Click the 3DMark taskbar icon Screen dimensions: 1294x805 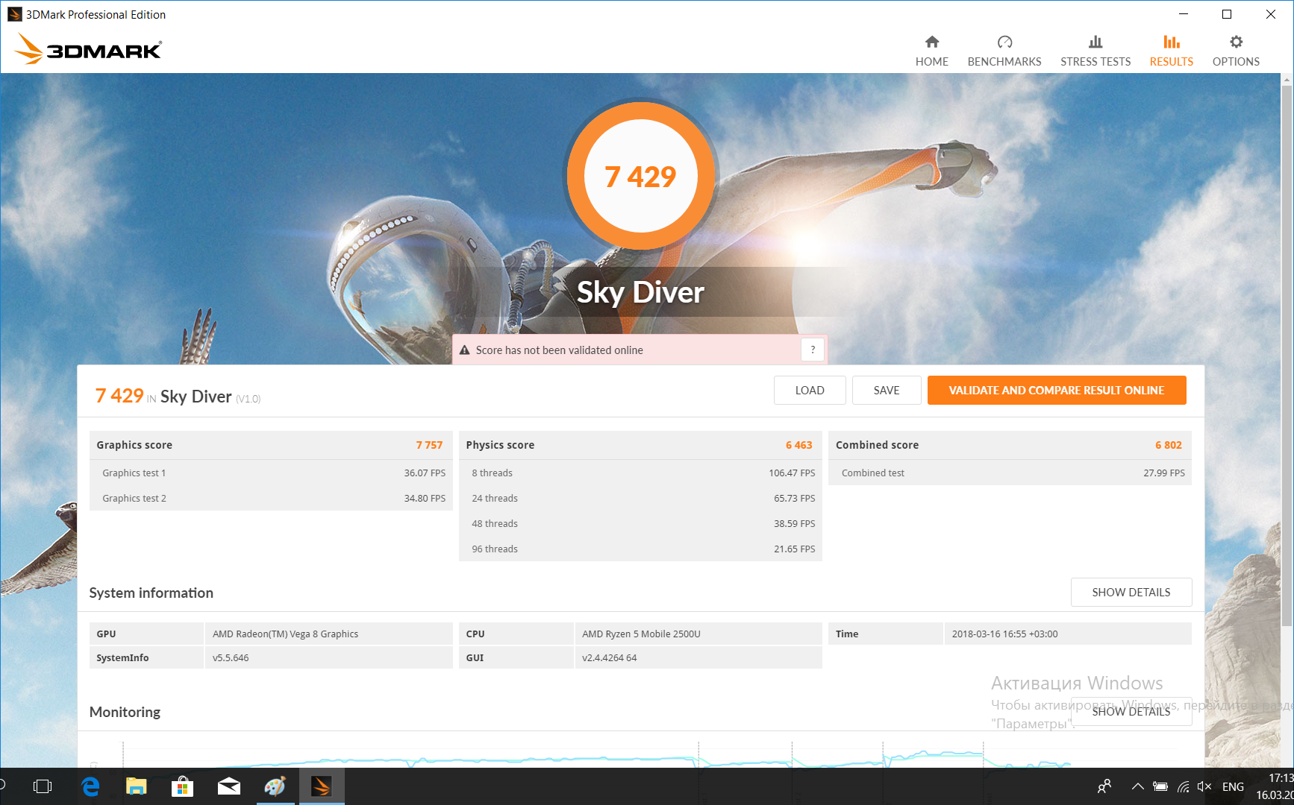(x=322, y=786)
